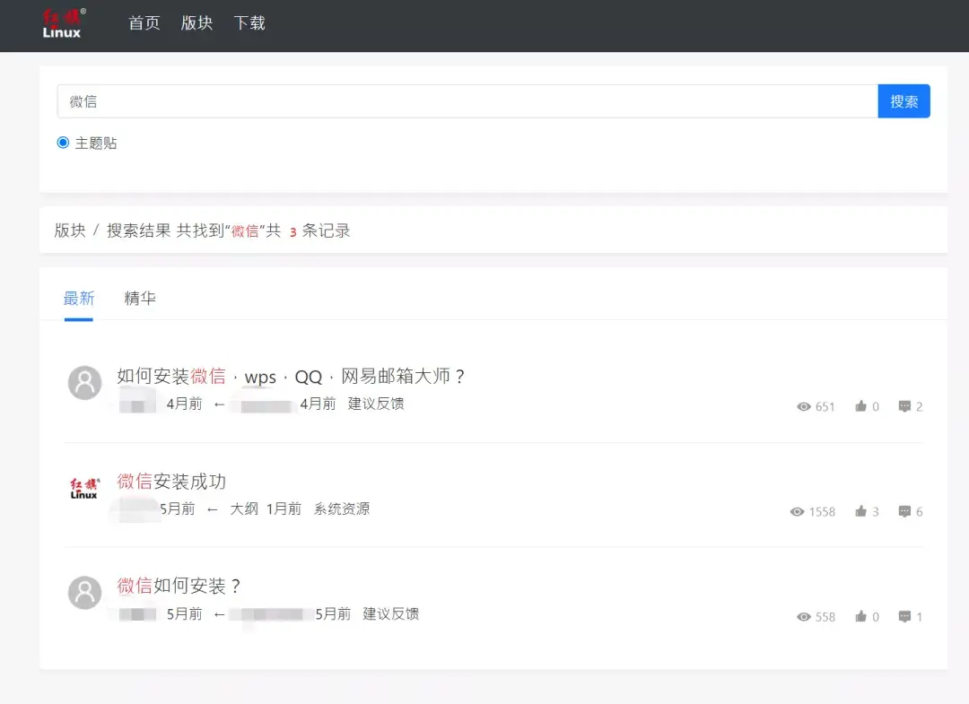Click the eye views icon showing 558
This screenshot has height=704, width=969.
click(x=803, y=616)
